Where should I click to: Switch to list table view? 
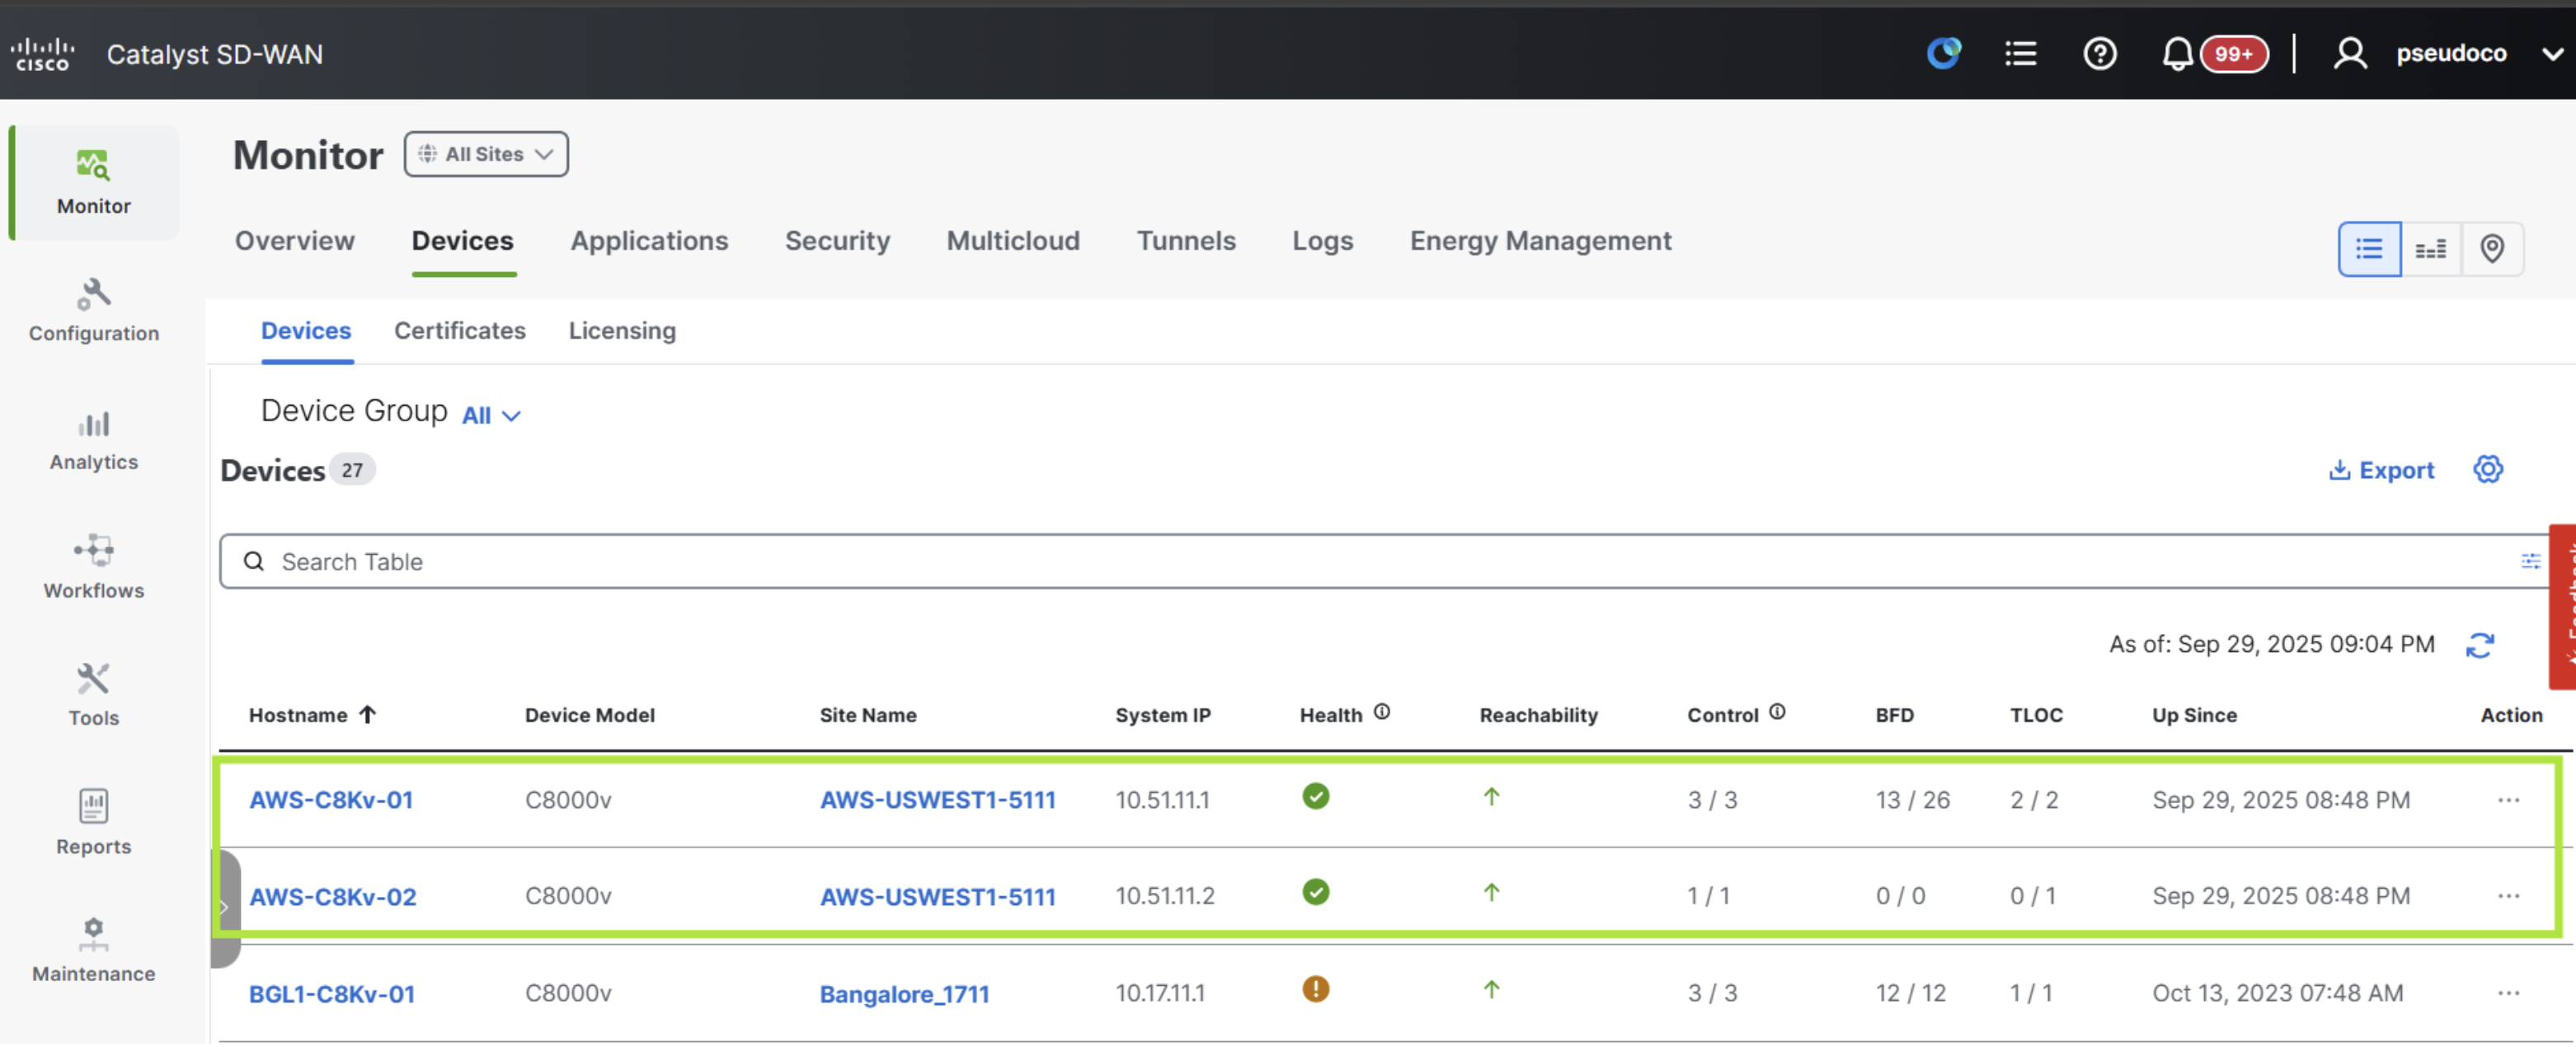click(2369, 249)
